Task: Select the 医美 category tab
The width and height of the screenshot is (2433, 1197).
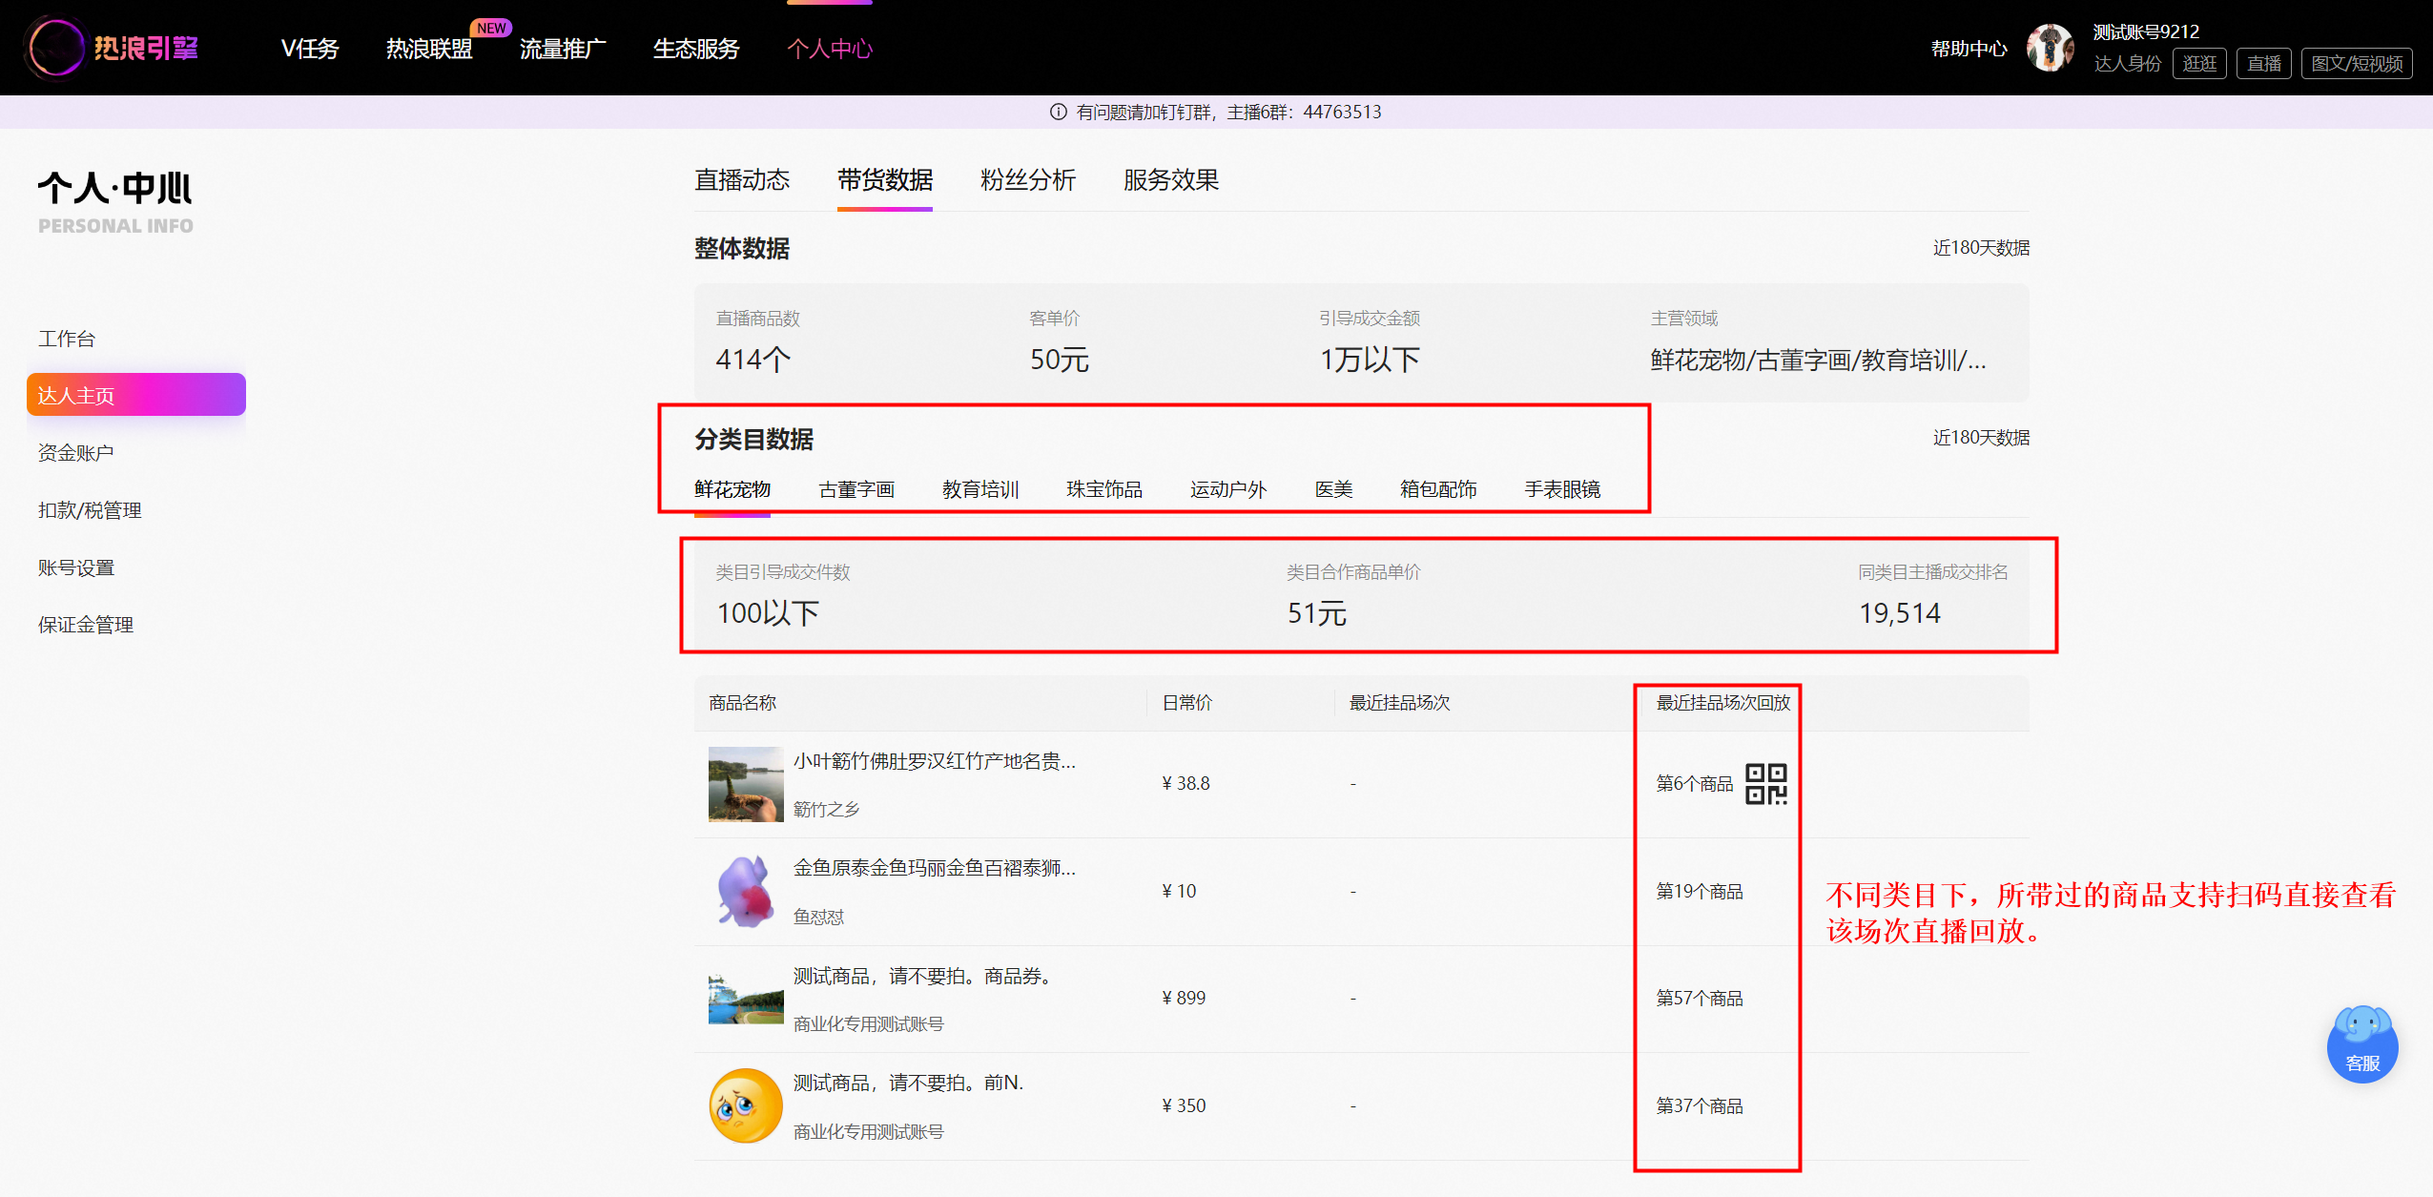Action: 1333,489
